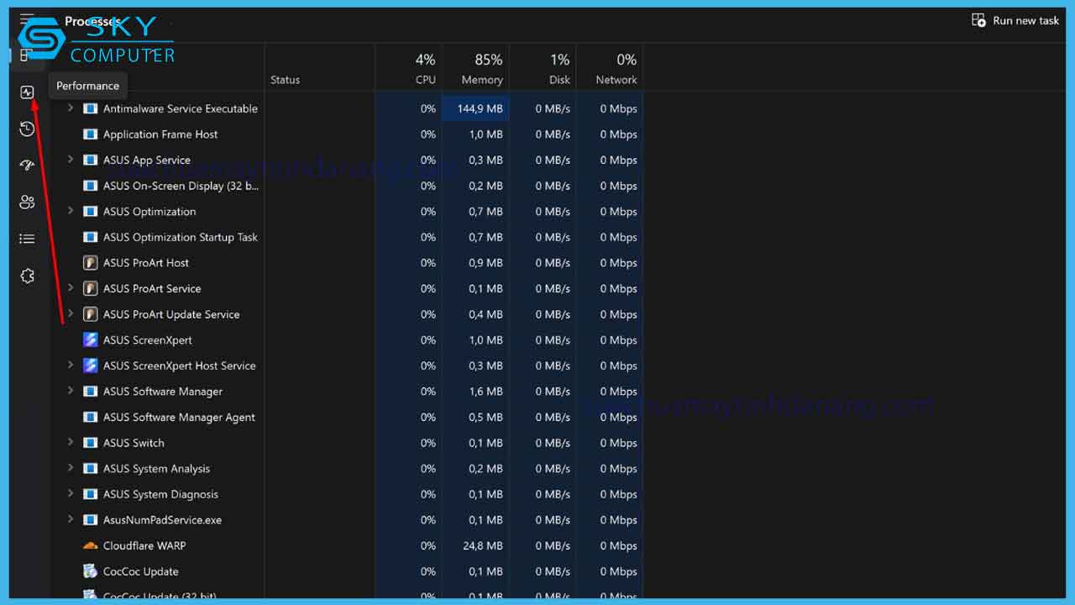
Task: Click the Run new task button
Action: click(1015, 21)
